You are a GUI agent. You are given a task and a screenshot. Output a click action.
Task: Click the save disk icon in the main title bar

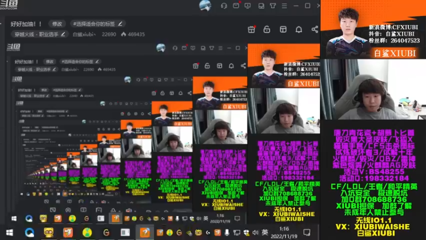261,6
